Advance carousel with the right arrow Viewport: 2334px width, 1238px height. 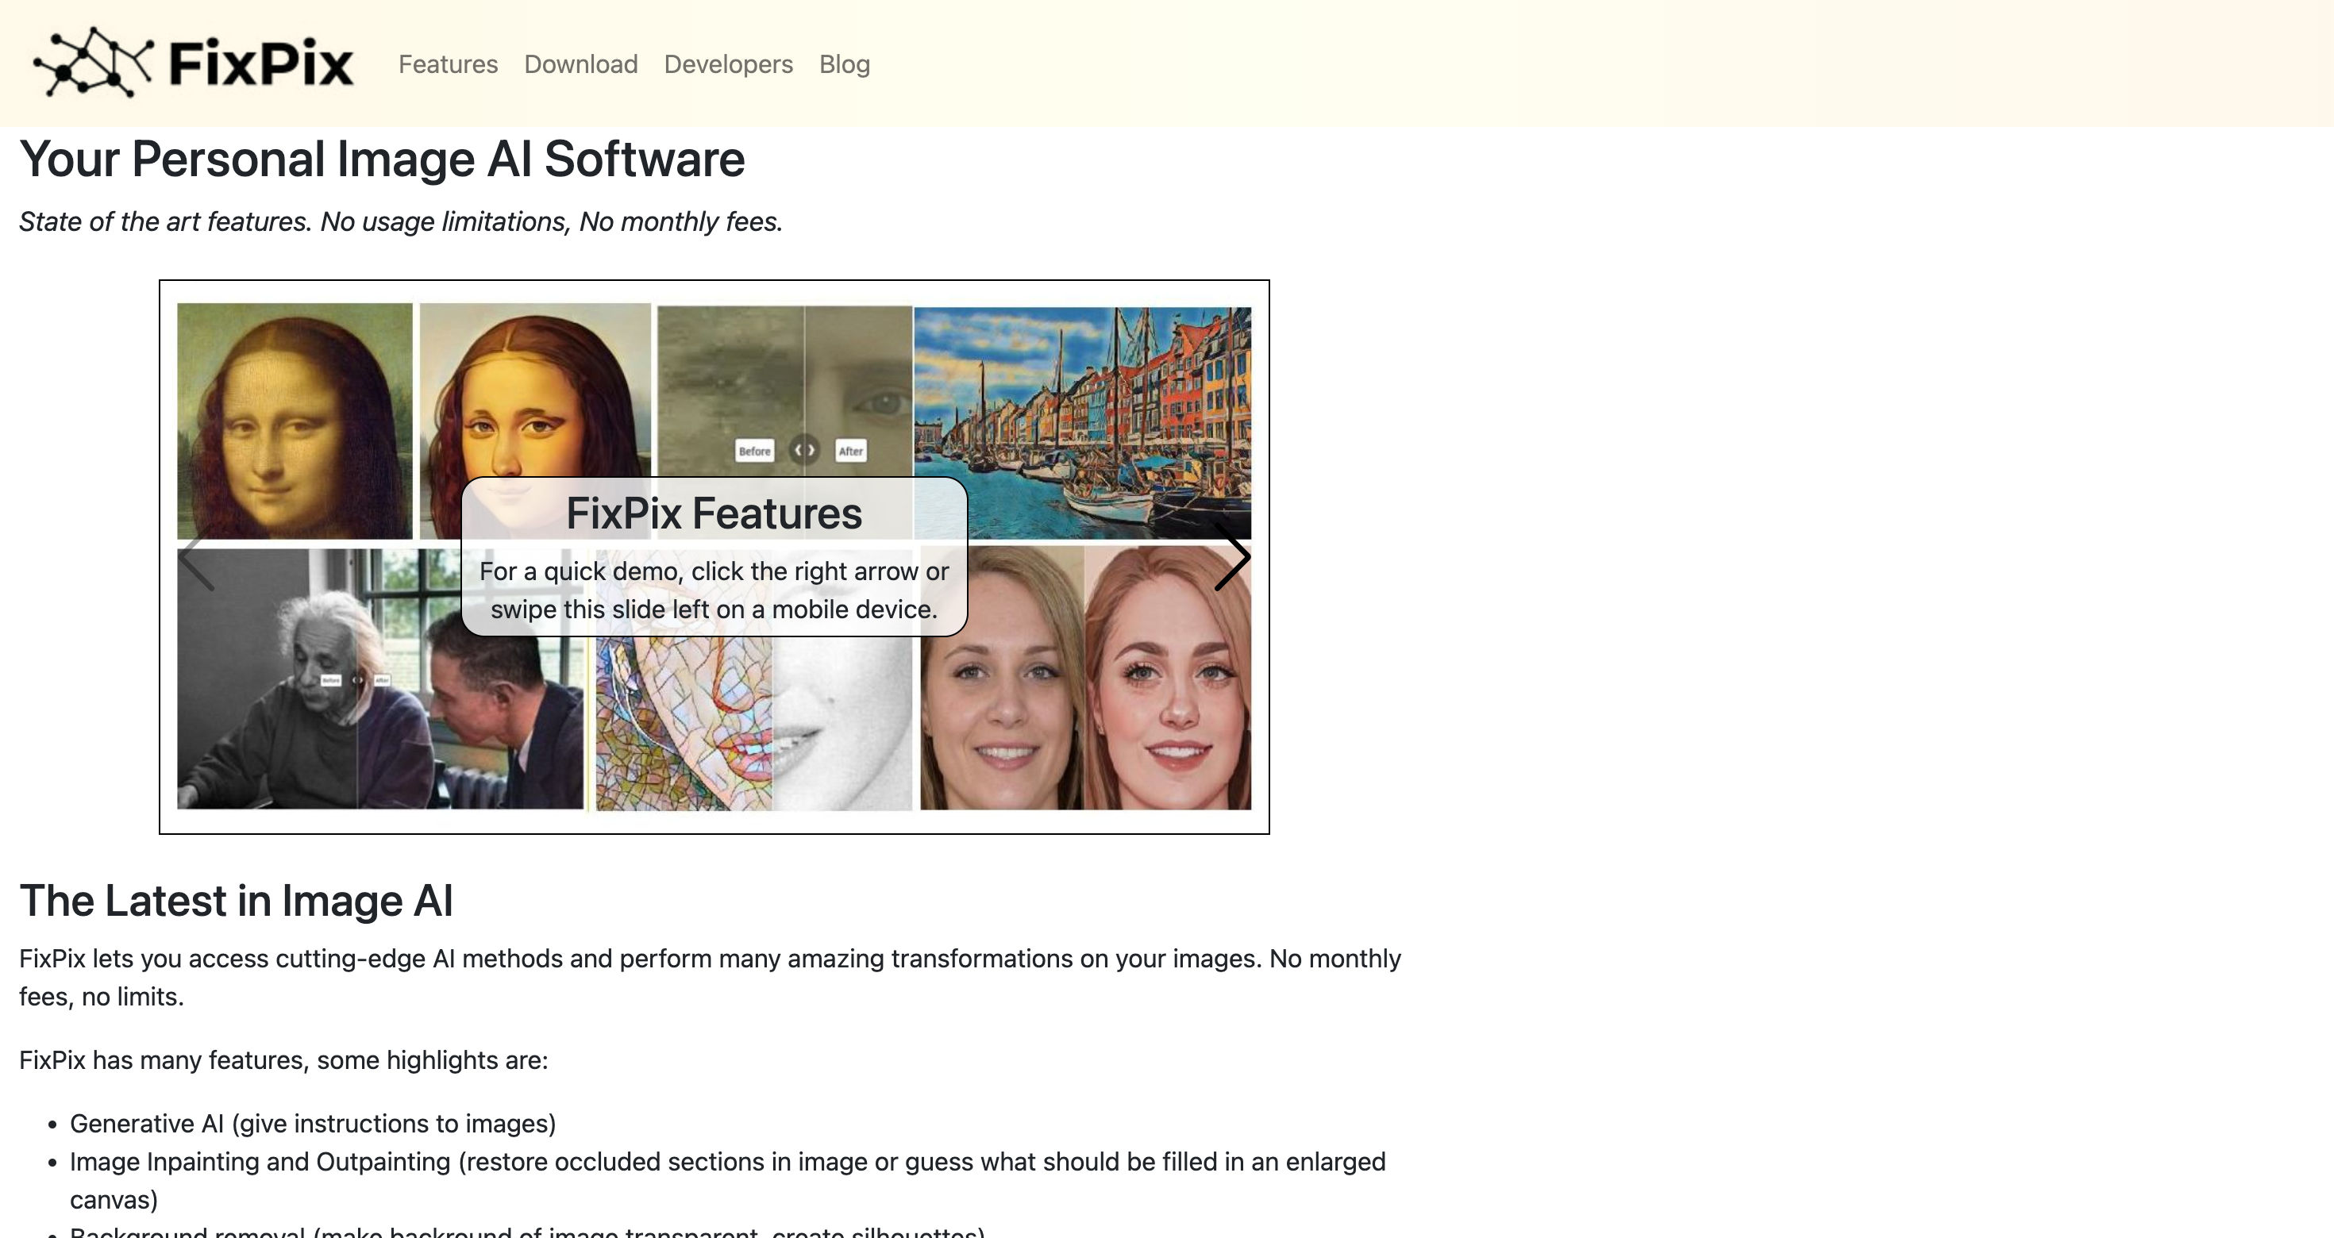click(1232, 557)
